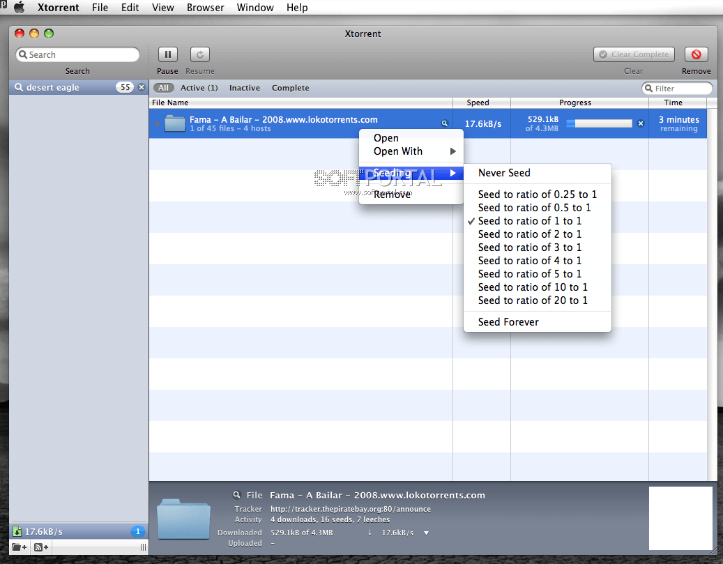The height and width of the screenshot is (564, 723).
Task: Open the Help menu
Action: point(297,8)
